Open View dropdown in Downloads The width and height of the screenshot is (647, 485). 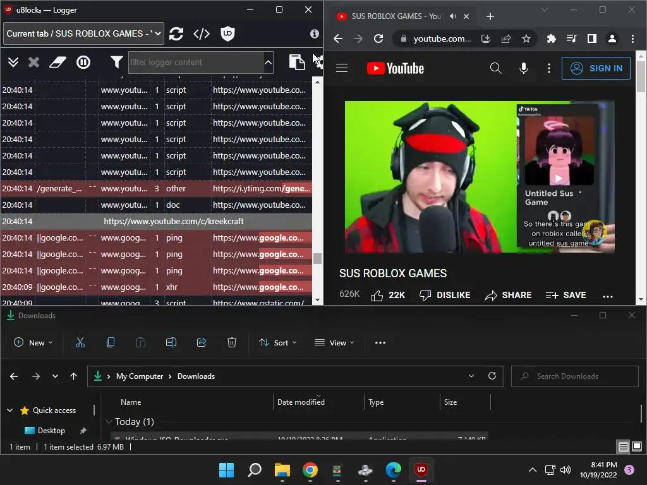click(x=334, y=343)
